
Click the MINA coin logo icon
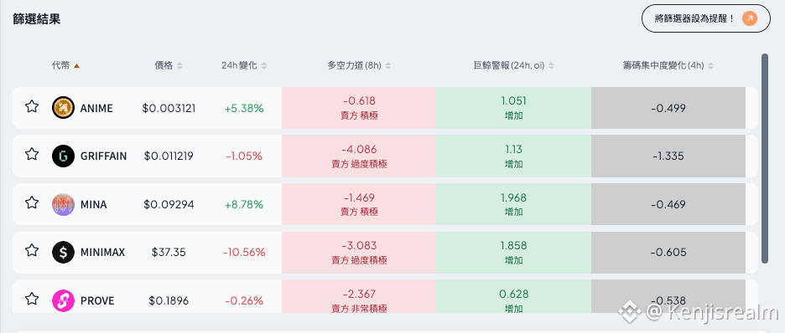click(63, 205)
